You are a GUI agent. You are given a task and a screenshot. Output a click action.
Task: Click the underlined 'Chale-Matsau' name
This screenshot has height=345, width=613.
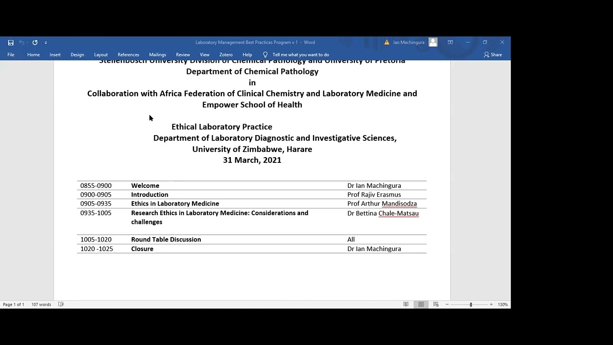pos(398,213)
